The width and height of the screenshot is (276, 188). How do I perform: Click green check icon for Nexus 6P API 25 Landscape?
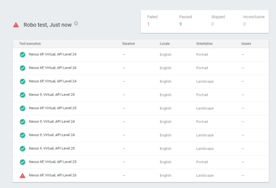click(23, 108)
